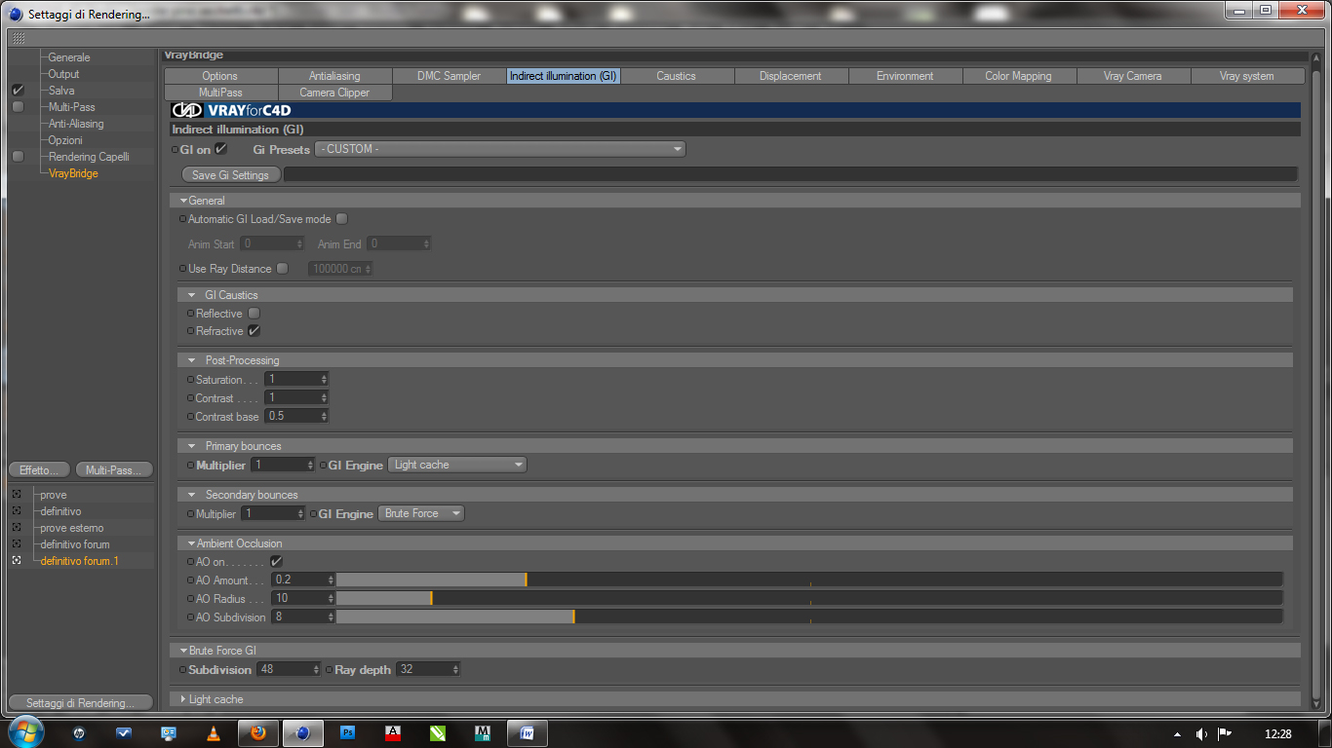Click the animation dot beside Contrast base

pos(191,417)
